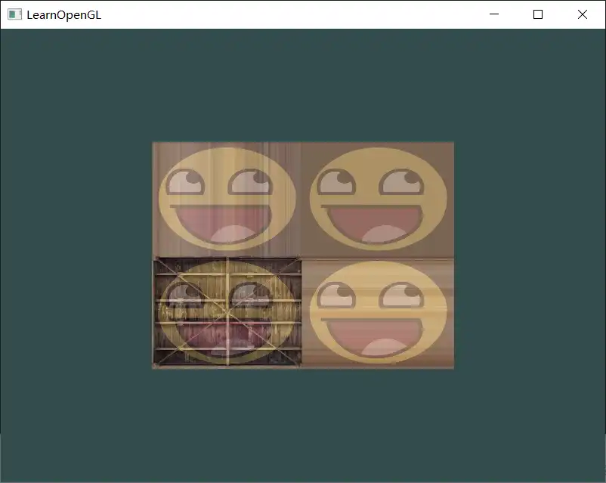Viewport: 606px width, 483px height.
Task: Click center of the wooden crate texture
Action: (x=227, y=312)
